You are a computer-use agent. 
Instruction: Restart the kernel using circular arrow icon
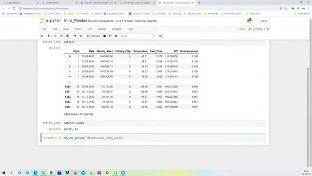110,36
